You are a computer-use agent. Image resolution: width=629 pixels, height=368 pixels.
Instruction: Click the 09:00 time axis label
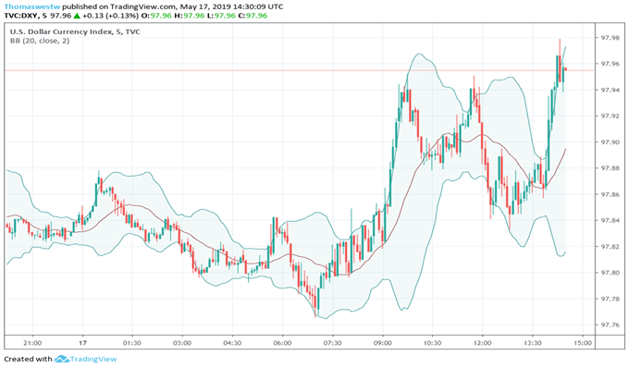coord(382,343)
